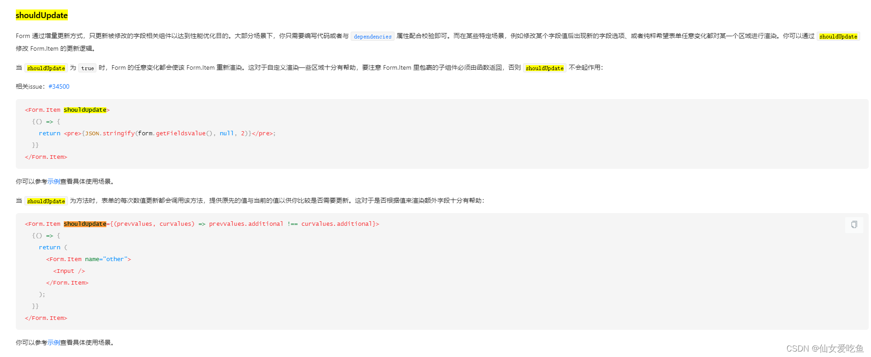Click the orange-highlighted shouldUpdate in the second code block
Image resolution: width=871 pixels, height=357 pixels.
click(85, 224)
